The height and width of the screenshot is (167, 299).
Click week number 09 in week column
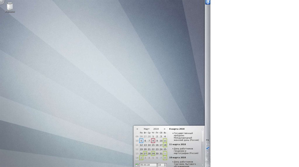pyautogui.click(x=137, y=136)
